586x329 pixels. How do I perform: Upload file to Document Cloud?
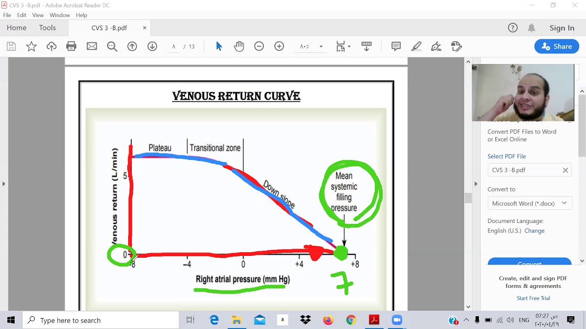[51, 46]
